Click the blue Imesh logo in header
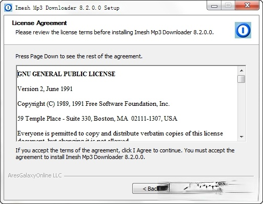Viewport: 263px width, 204px height. (243, 30)
